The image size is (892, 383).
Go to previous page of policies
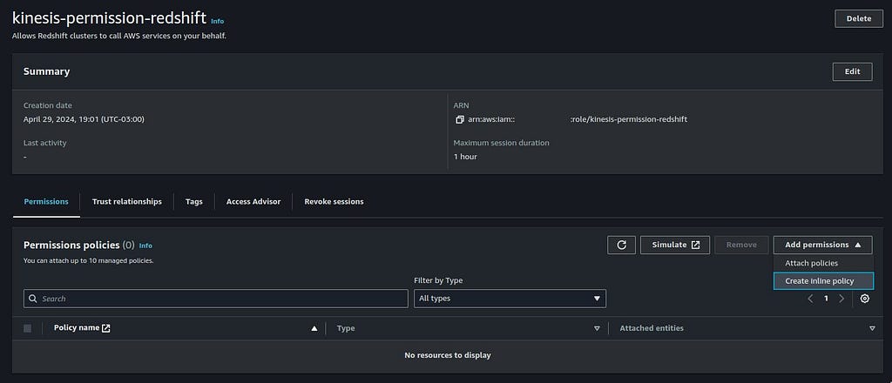click(810, 299)
